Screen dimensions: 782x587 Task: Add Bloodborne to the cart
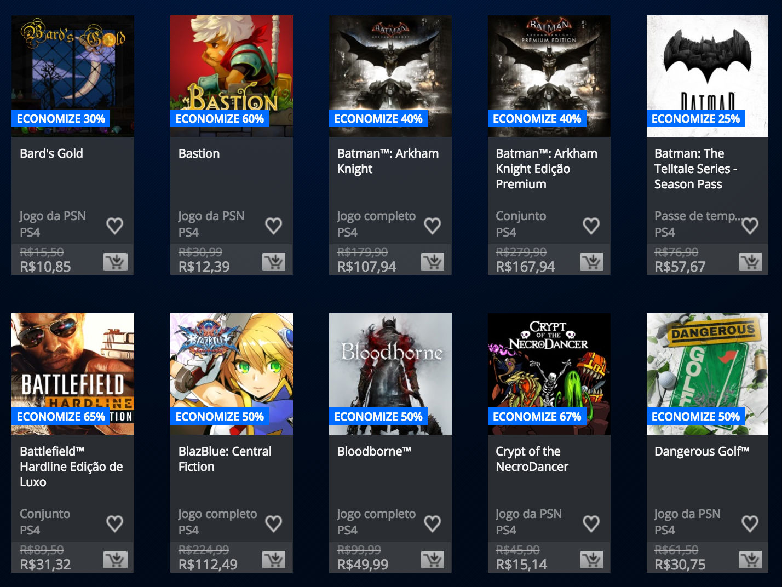433,560
